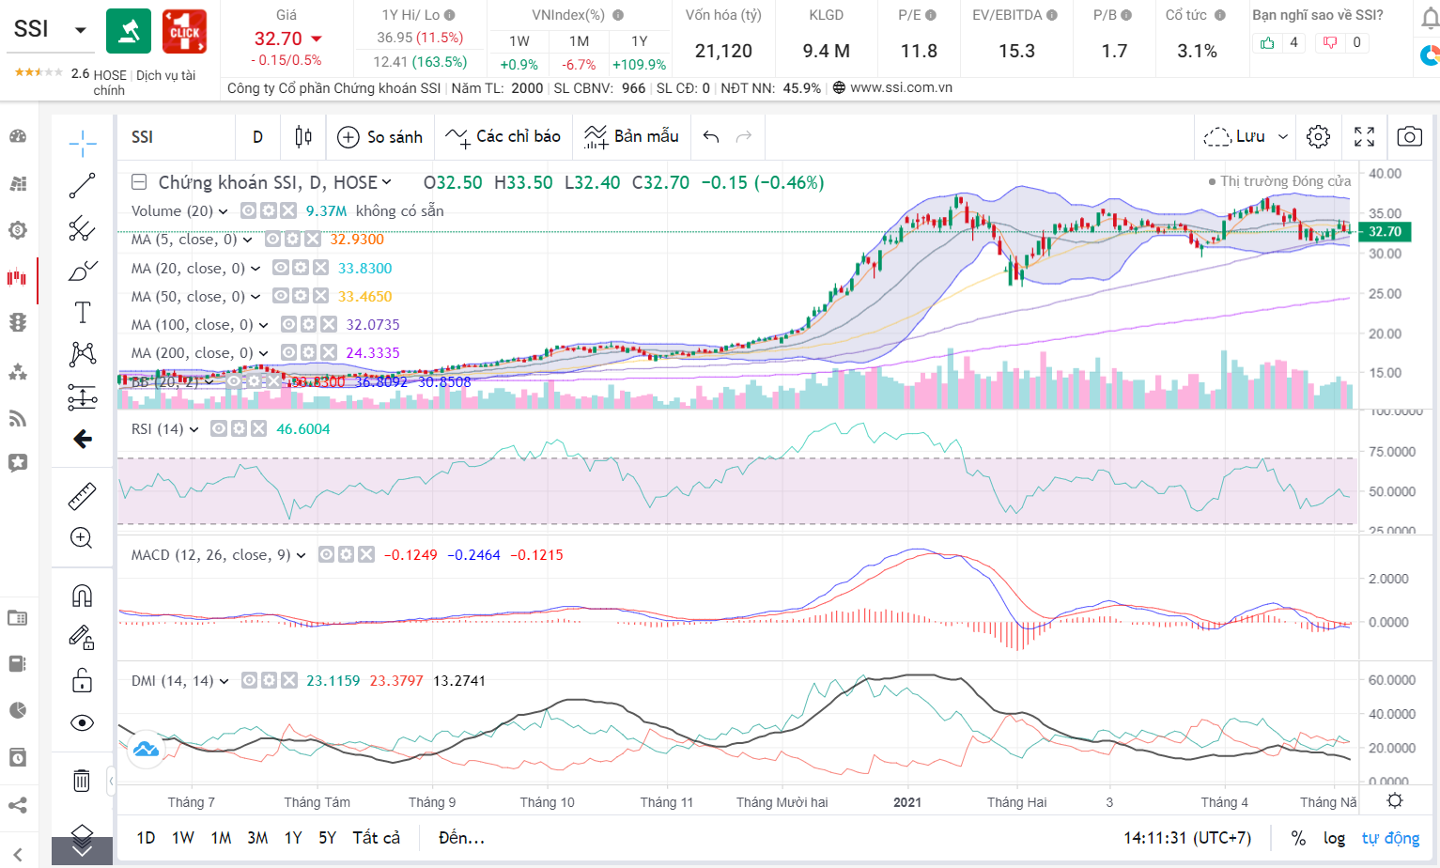
Task: Undo the last chart action
Action: pyautogui.click(x=711, y=137)
